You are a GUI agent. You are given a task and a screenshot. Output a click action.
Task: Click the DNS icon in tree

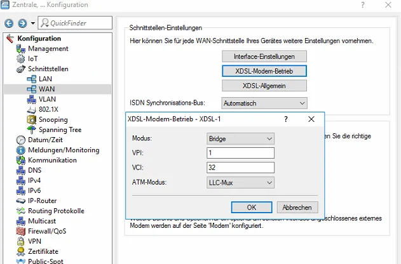point(21,170)
